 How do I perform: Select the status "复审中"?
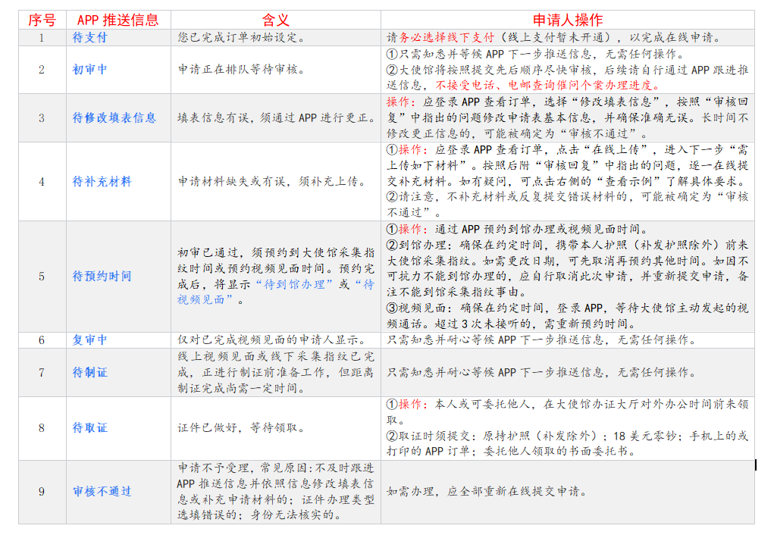pyautogui.click(x=89, y=340)
